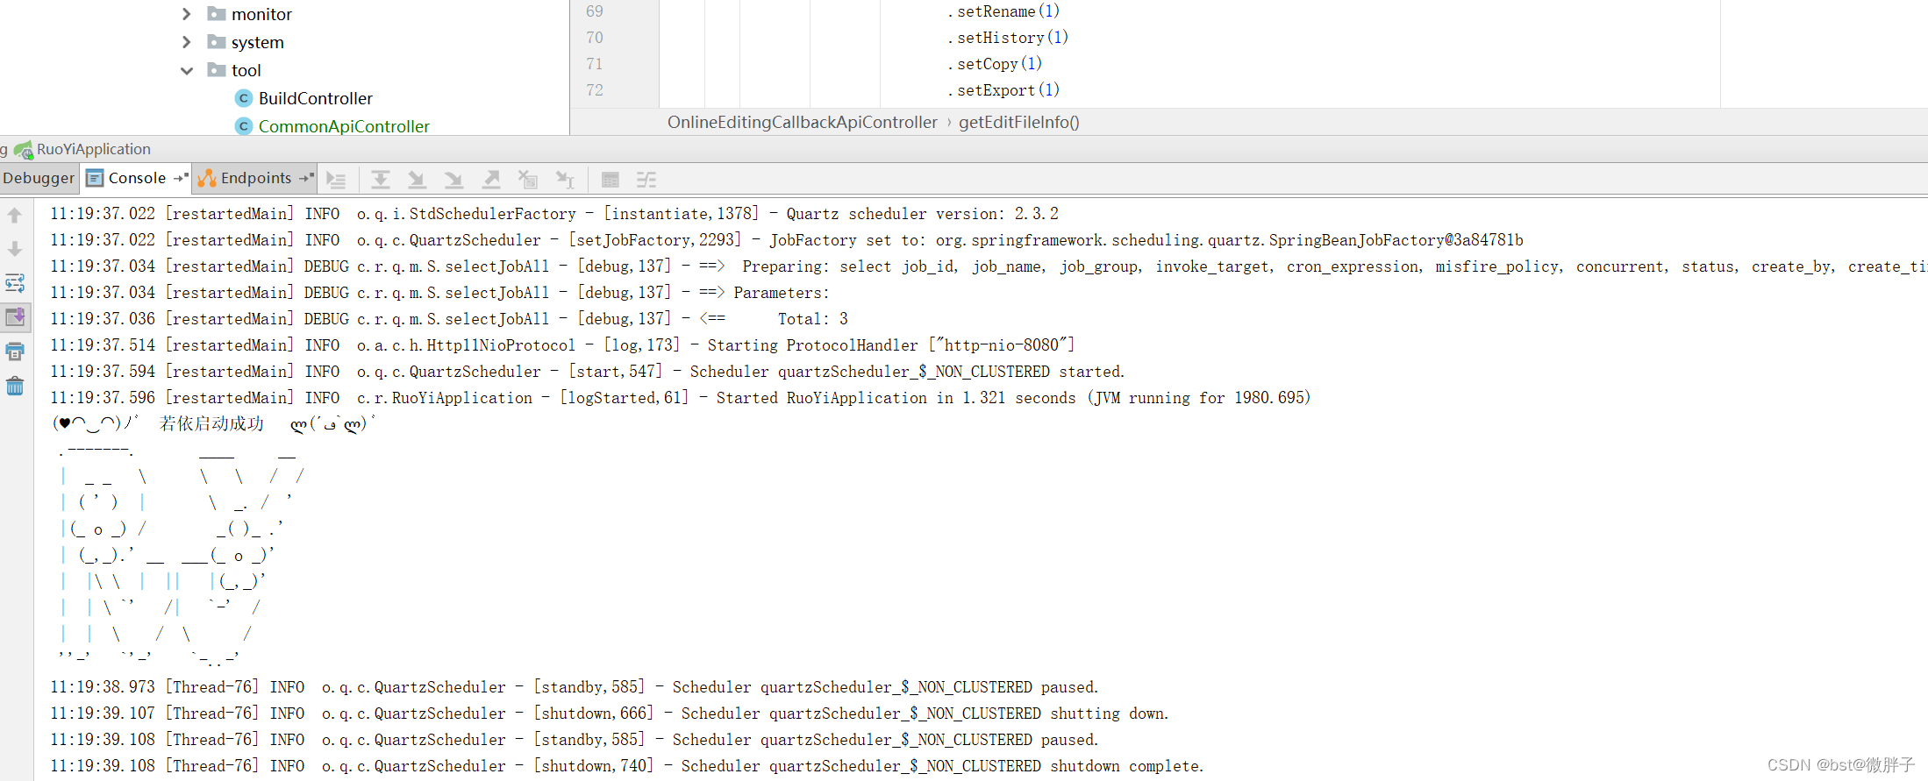The height and width of the screenshot is (781, 1928).
Task: Click the RuoYiApplication Spring run icon
Action: [x=24, y=149]
